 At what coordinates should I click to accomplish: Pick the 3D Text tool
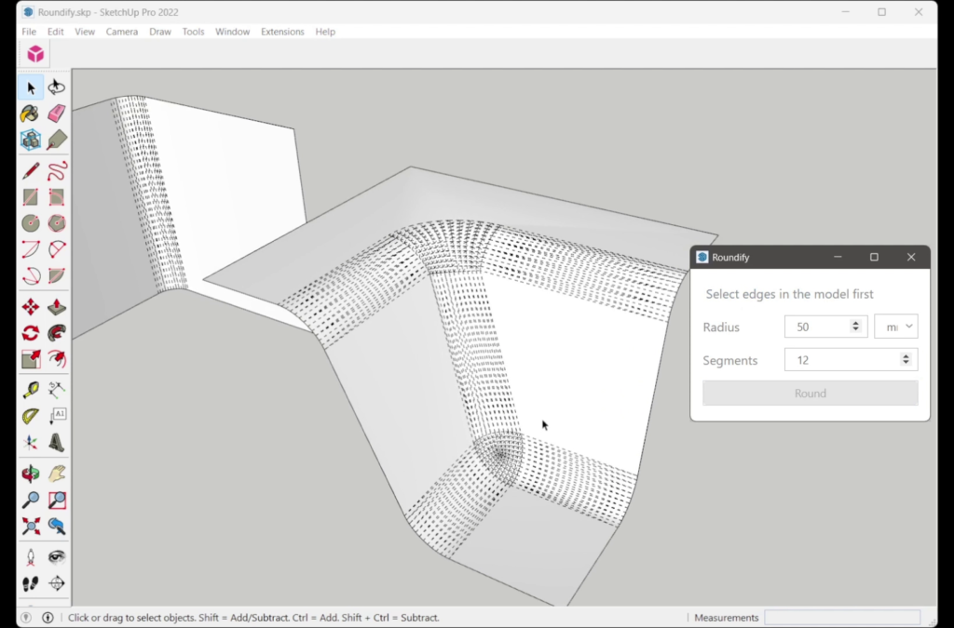click(57, 442)
